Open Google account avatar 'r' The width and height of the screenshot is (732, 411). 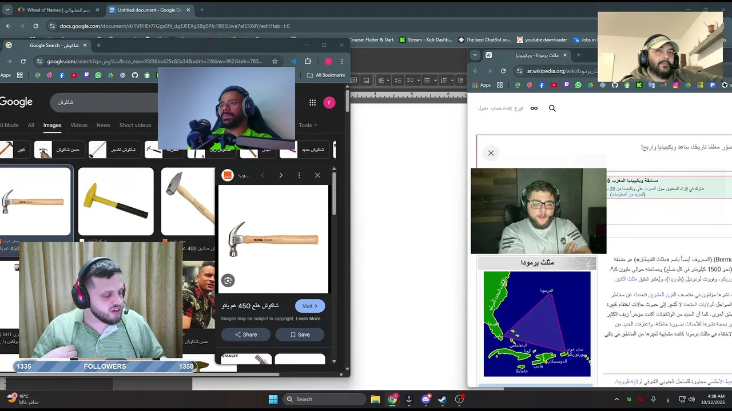click(x=329, y=102)
